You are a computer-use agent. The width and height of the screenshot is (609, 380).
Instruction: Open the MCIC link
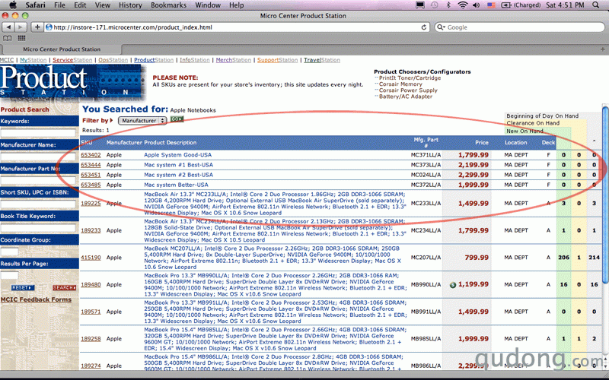pos(7,60)
